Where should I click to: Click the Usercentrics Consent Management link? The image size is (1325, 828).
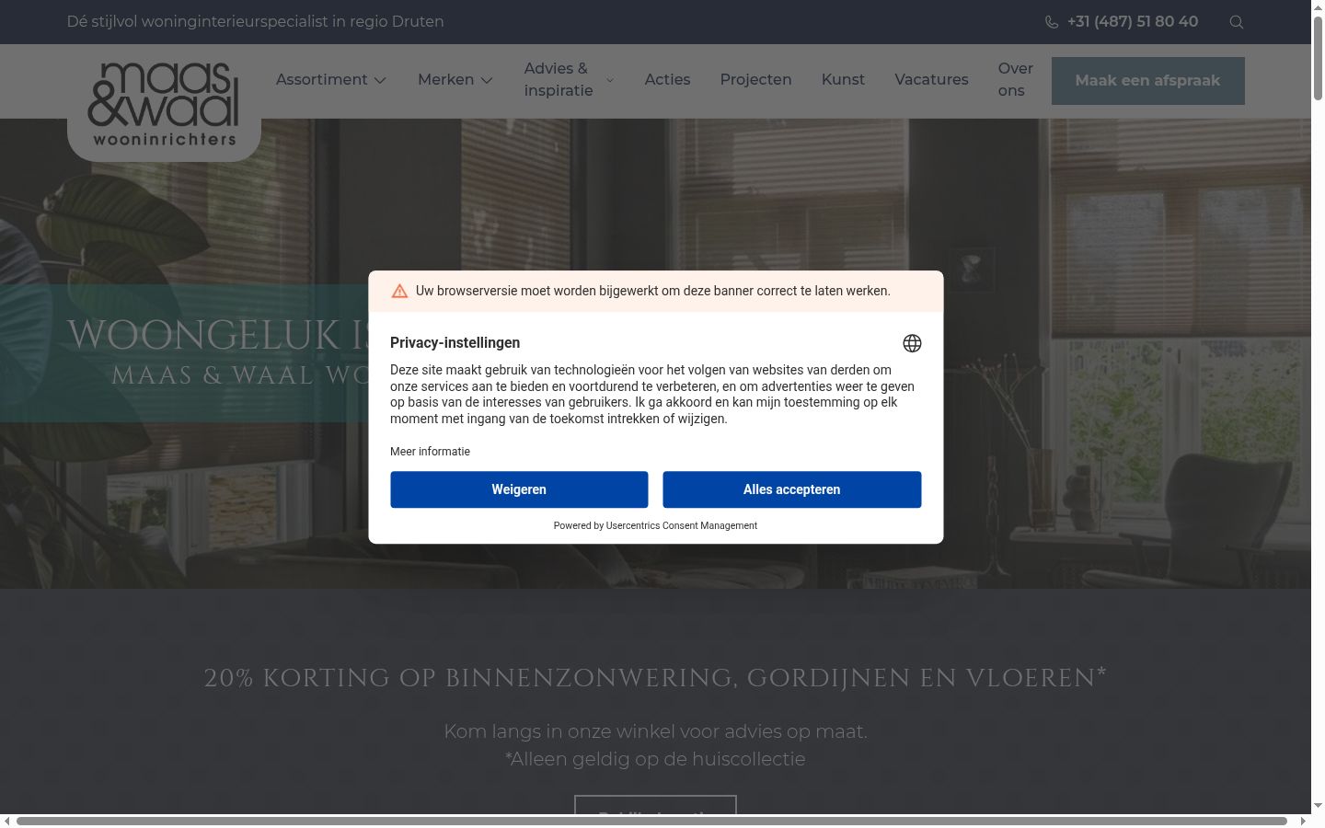(x=682, y=526)
